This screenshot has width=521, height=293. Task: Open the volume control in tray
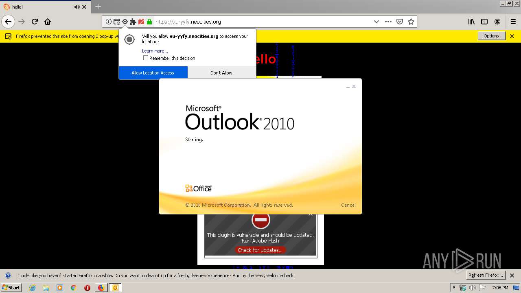pyautogui.click(x=473, y=288)
